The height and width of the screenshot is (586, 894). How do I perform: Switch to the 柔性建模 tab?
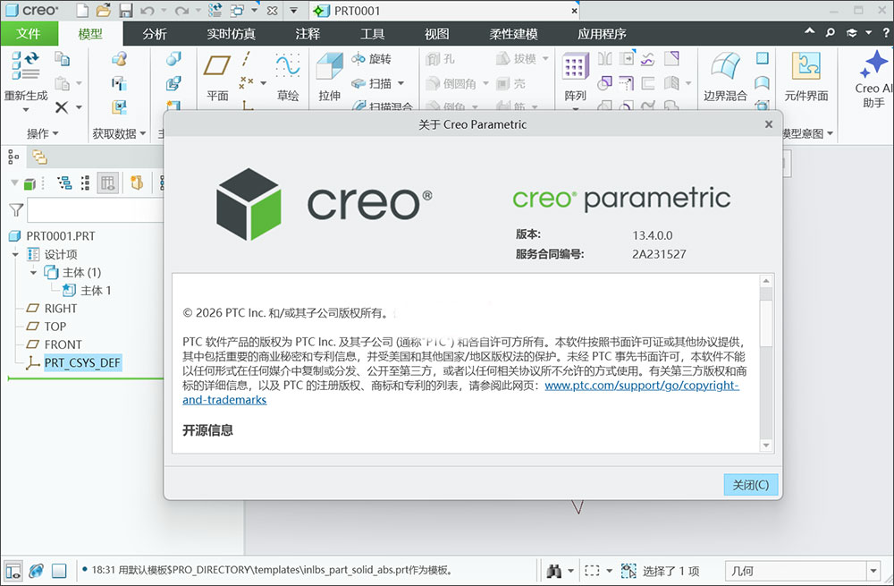click(x=513, y=34)
